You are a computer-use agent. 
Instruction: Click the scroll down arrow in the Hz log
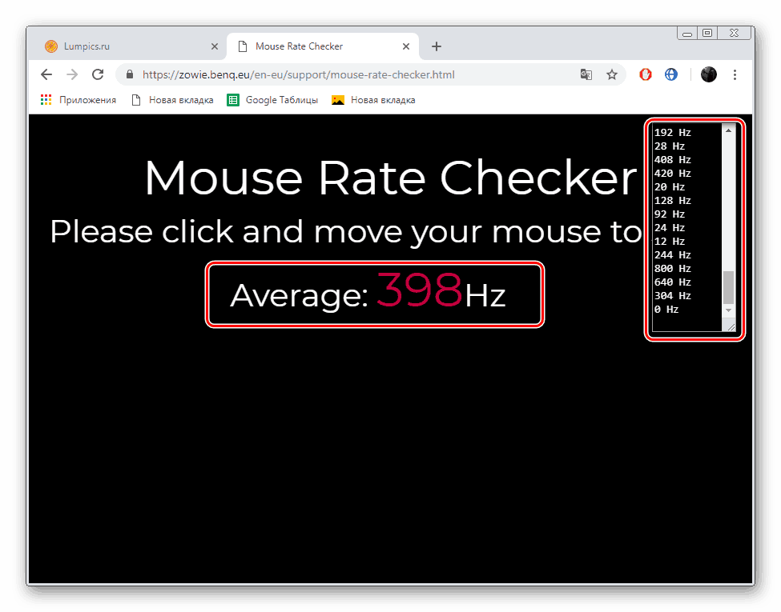(x=728, y=310)
